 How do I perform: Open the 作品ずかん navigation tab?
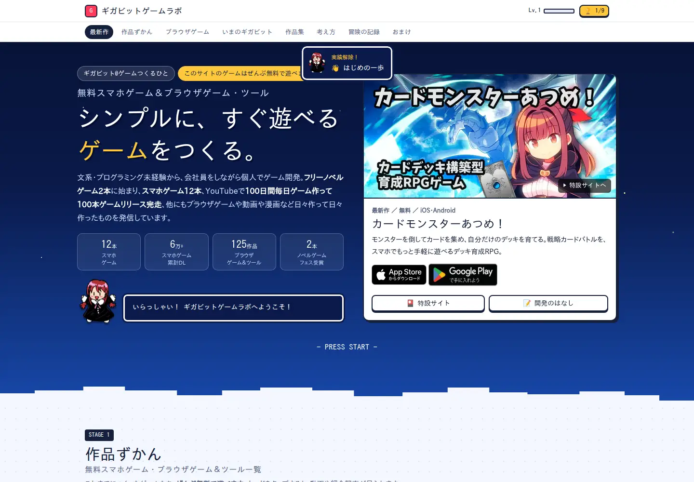pos(137,32)
